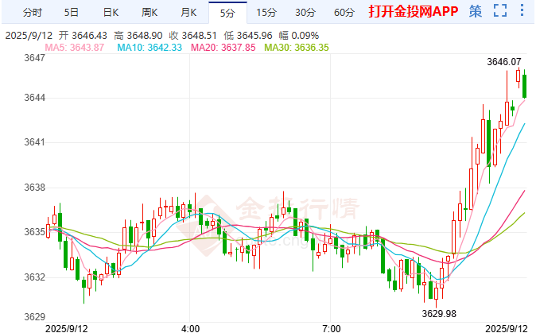Select the 30分 interval tab
The width and height of the screenshot is (536, 333).
point(305,13)
